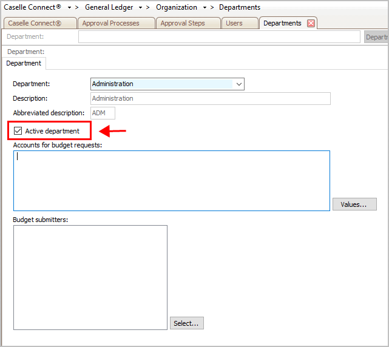Viewport: 389px width, 347px height.
Task: Go to the Users tab
Action: 234,23
